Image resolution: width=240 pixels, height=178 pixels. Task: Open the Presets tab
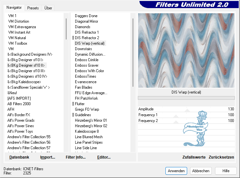pos(33,8)
